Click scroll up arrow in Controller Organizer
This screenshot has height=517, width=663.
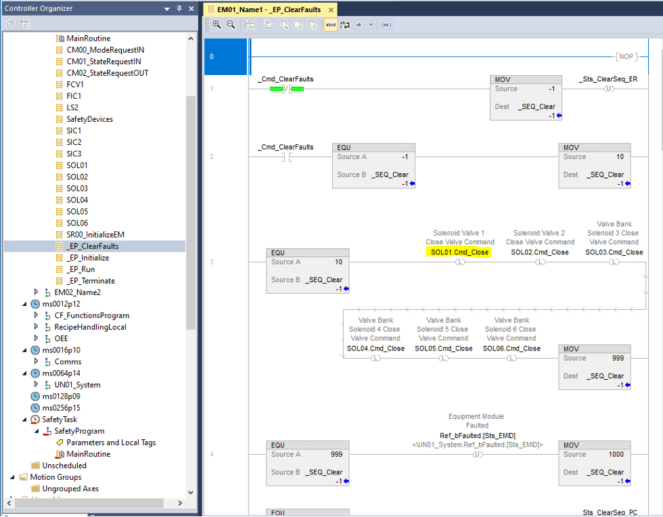coord(191,39)
